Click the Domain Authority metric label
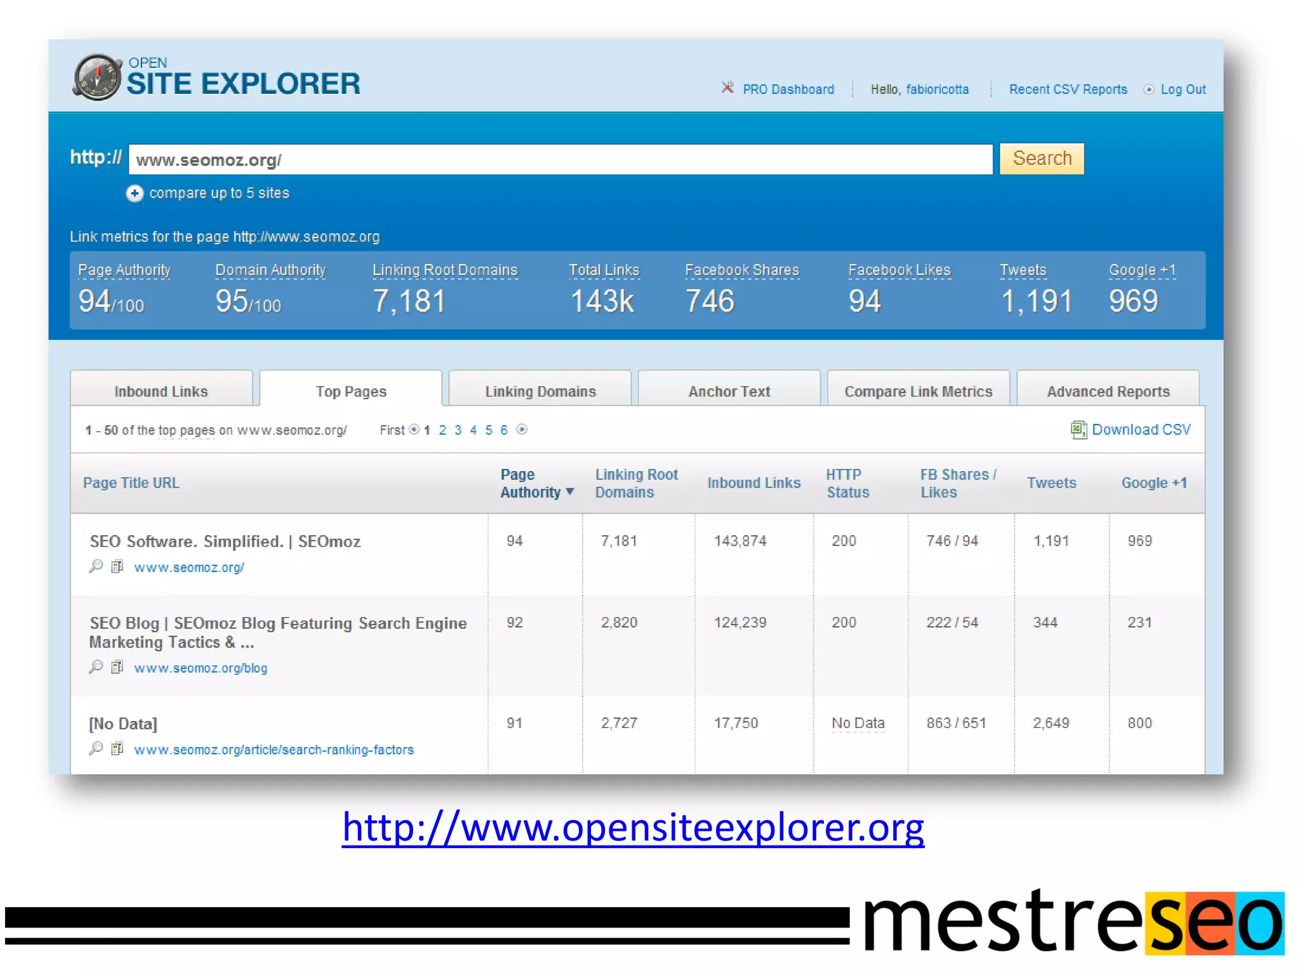The width and height of the screenshot is (1300, 975). tap(270, 270)
